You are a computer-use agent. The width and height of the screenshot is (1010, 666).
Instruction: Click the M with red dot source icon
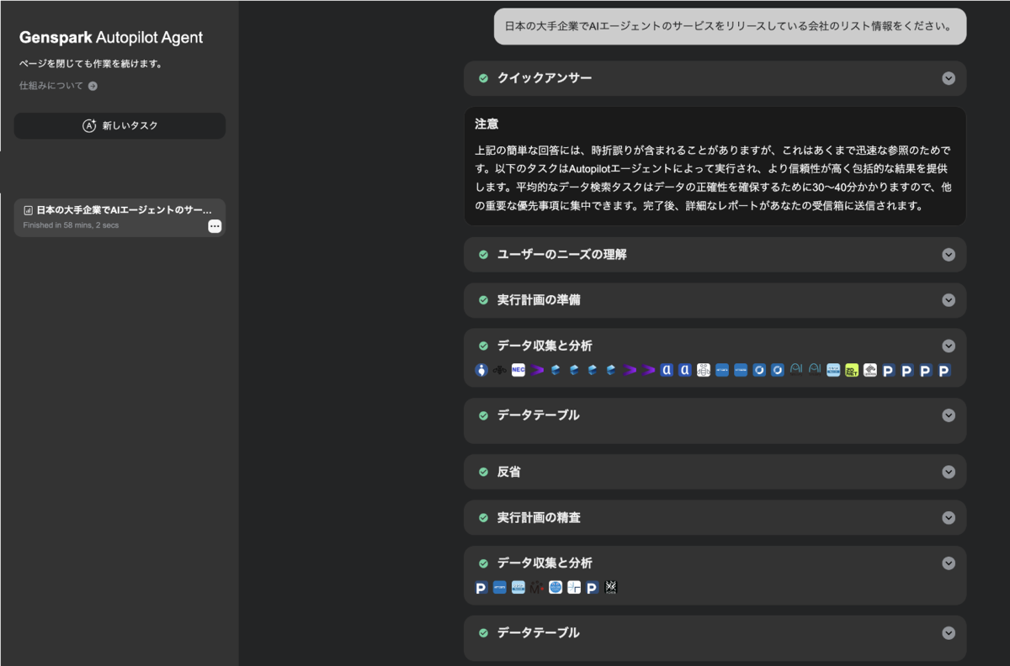537,588
